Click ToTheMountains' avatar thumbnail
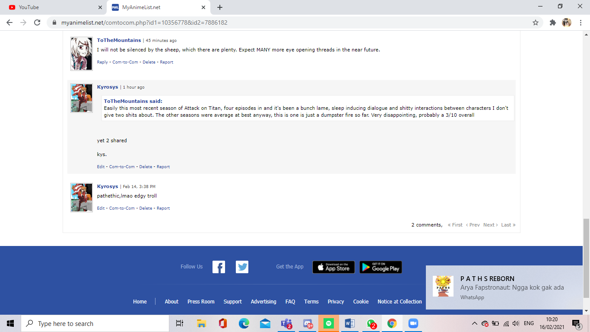 [82, 54]
